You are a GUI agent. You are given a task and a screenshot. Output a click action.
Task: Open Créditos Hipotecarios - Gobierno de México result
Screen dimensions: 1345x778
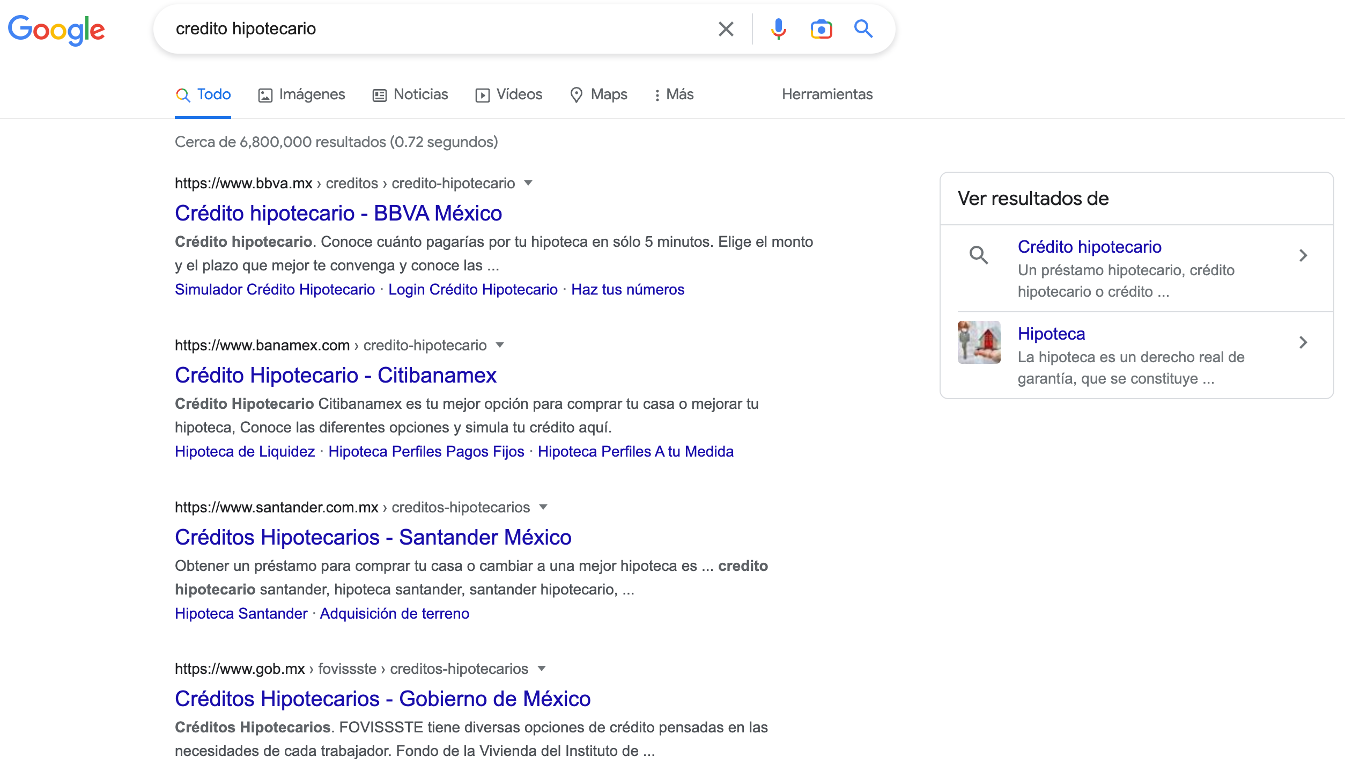[x=383, y=699]
